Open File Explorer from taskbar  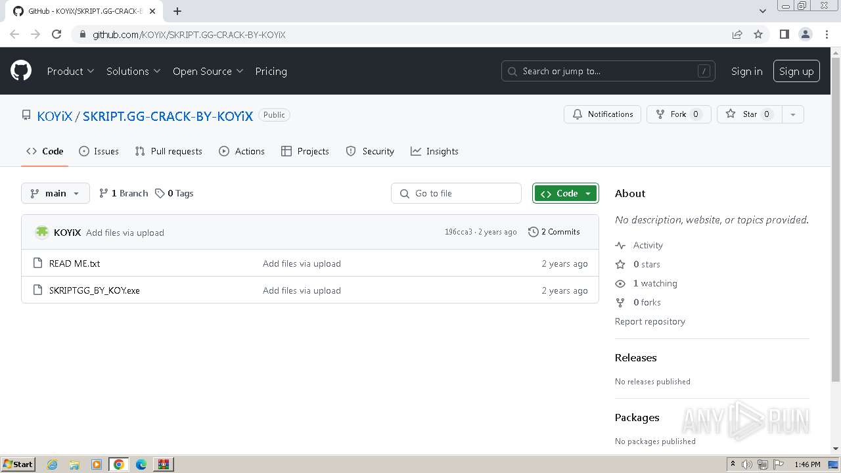[x=74, y=464]
